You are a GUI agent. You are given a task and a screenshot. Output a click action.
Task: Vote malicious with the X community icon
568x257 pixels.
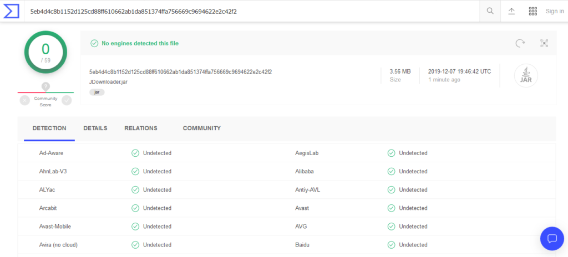point(24,100)
